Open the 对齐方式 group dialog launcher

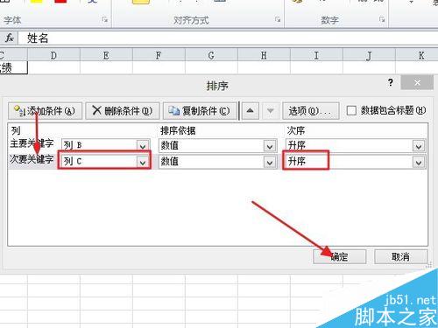click(x=278, y=20)
